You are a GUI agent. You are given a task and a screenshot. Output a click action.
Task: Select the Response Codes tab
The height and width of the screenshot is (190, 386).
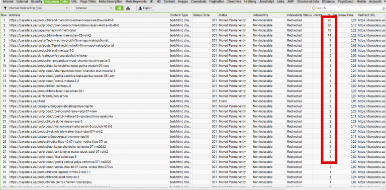[57, 2]
